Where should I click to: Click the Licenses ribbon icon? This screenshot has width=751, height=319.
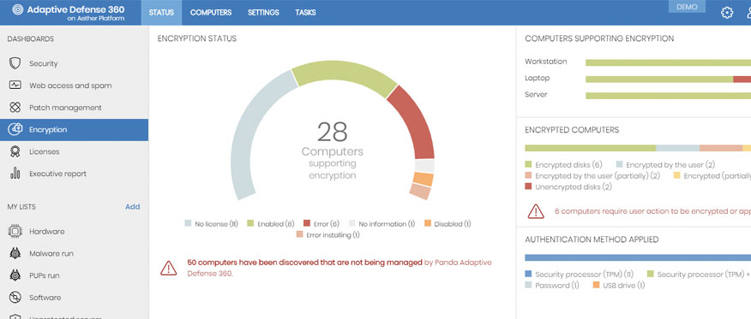click(x=15, y=151)
